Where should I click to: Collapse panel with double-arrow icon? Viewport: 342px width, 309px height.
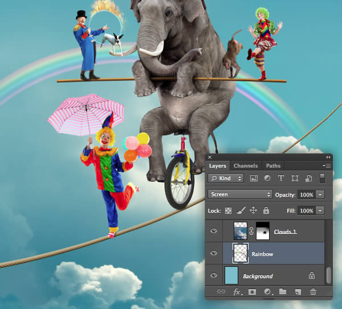point(328,157)
